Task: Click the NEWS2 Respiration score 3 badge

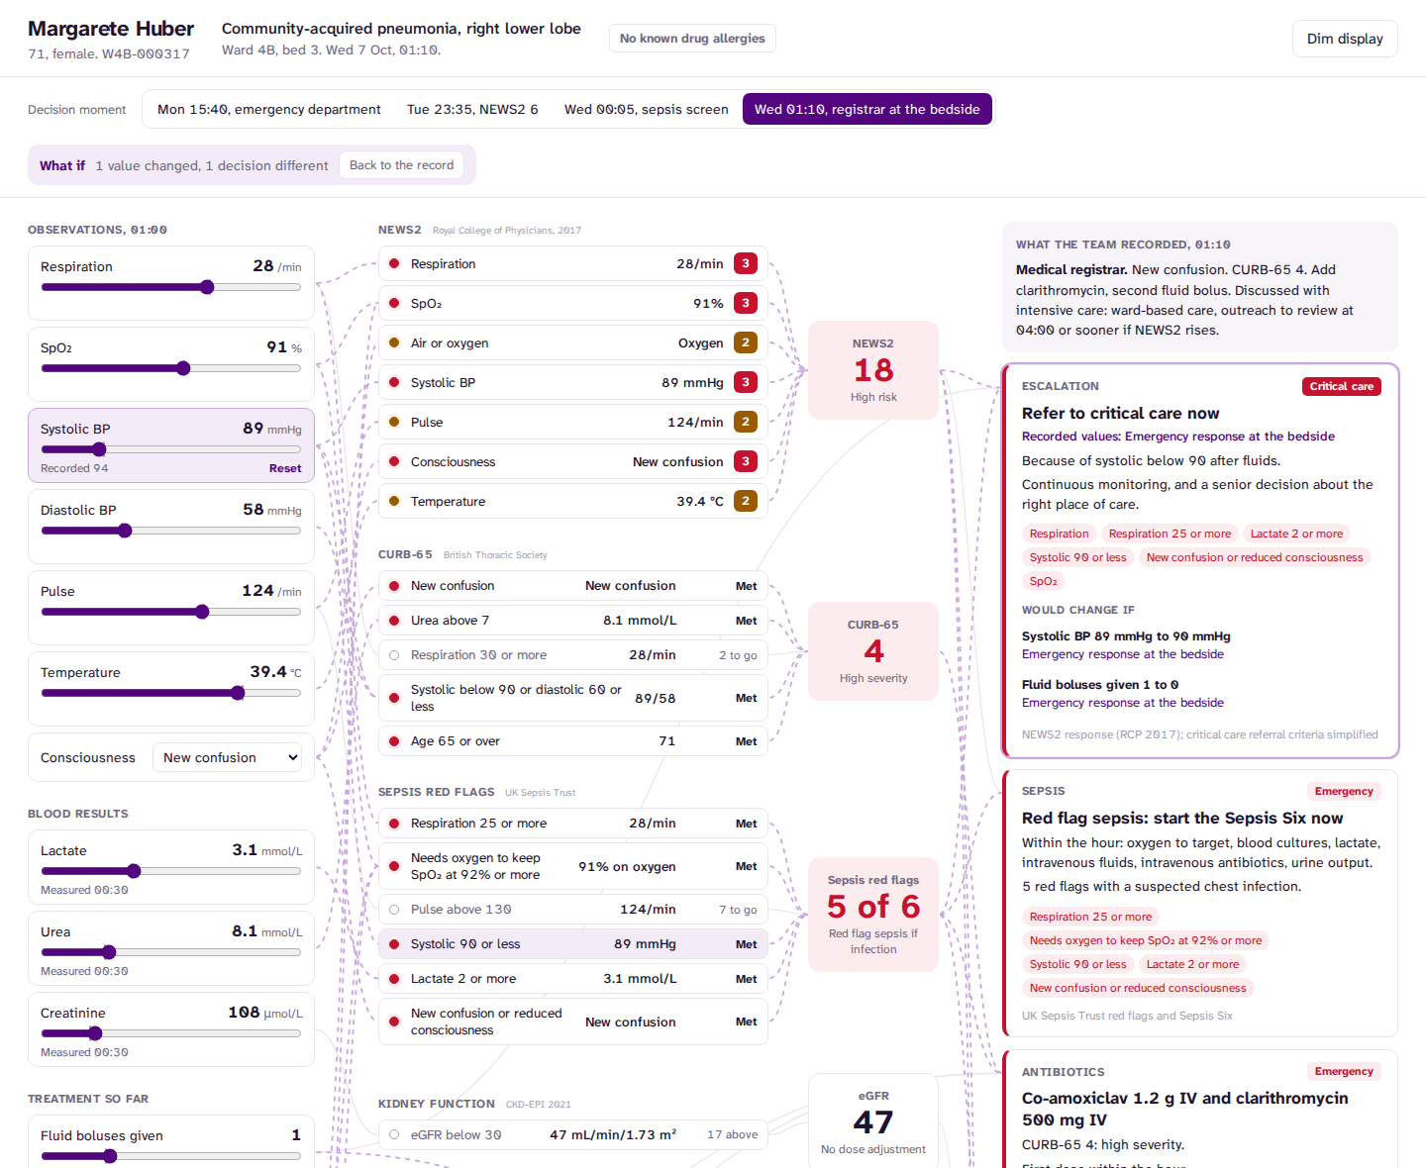Action: (x=746, y=263)
